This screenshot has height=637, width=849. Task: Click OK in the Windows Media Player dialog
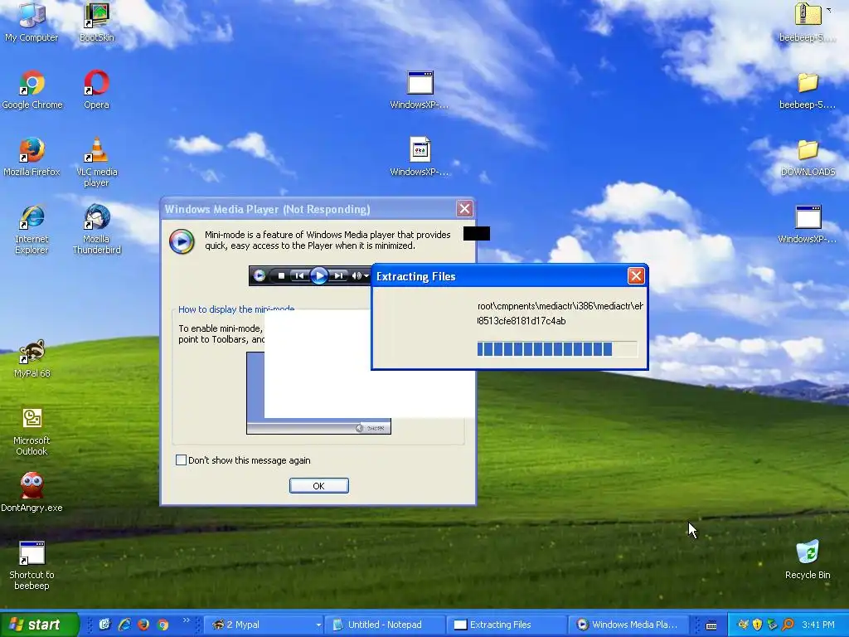click(x=319, y=486)
